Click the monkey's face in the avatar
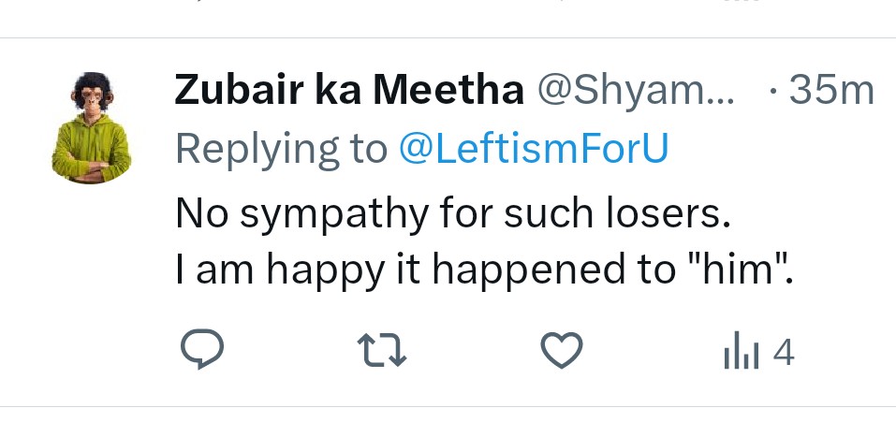This screenshot has width=896, height=437. 91,98
